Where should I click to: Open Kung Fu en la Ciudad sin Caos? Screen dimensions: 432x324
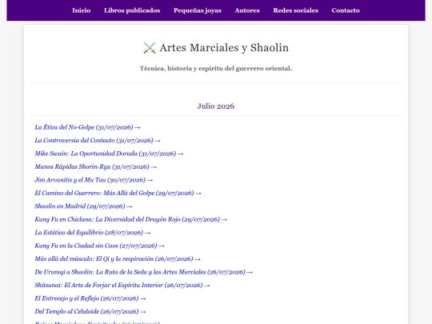click(99, 246)
